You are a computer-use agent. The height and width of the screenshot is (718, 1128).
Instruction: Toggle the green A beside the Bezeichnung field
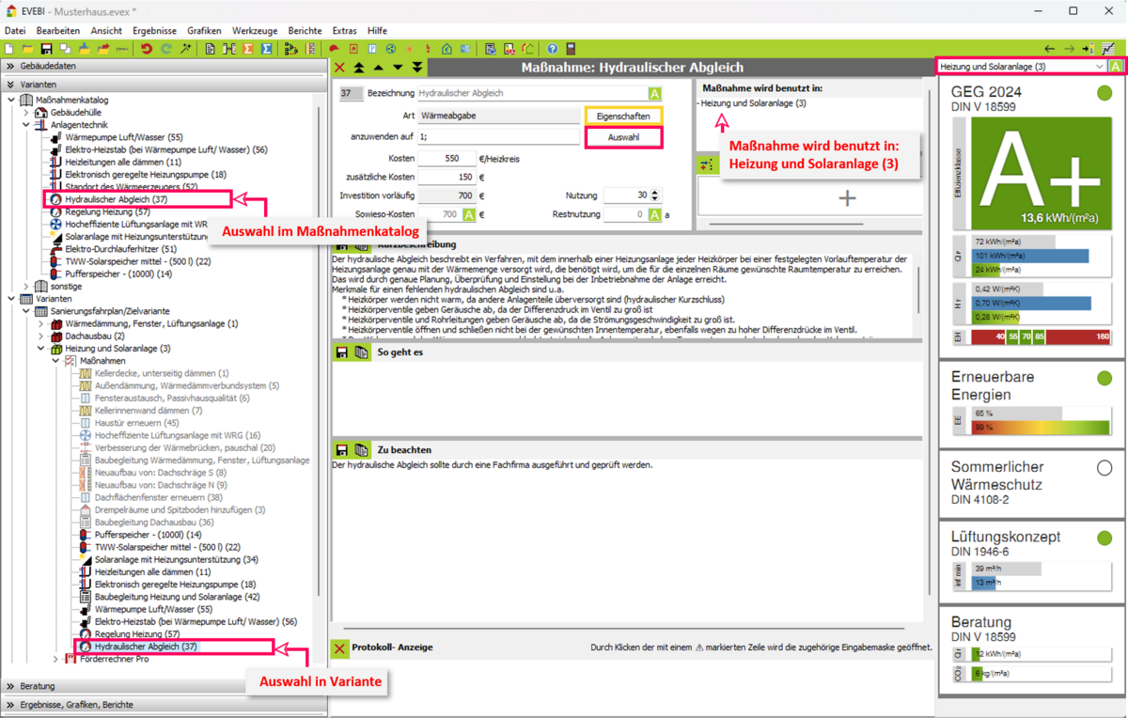654,93
